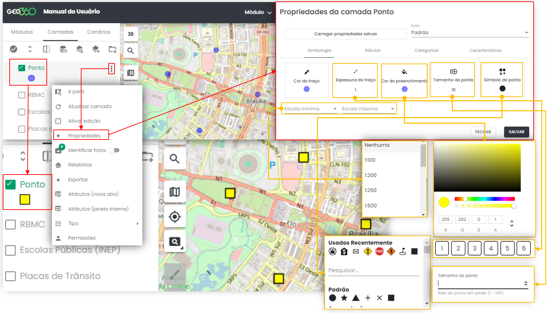Open the Características tab in properties
Screen dimensions: 547x313
click(x=485, y=51)
